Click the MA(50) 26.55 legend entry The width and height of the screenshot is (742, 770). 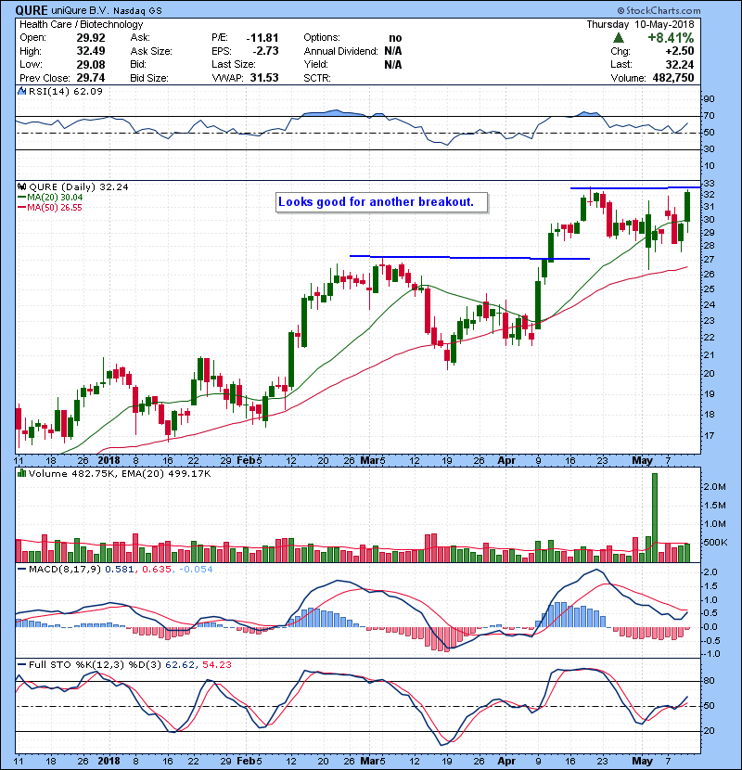coord(55,207)
